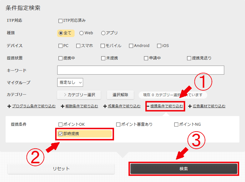Screen dimensions: 245x182
Task: Expand プログラム条件で絞り込む filter
Action: (34, 106)
